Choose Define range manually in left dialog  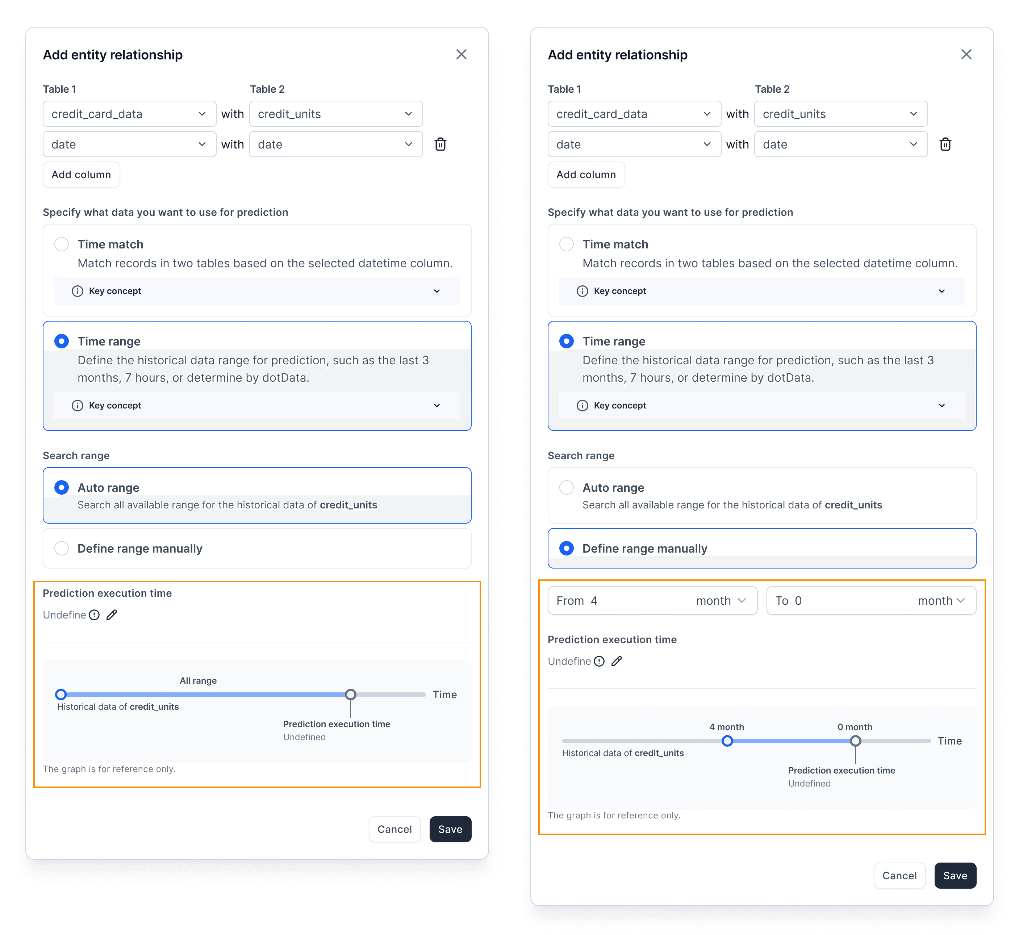pos(61,548)
